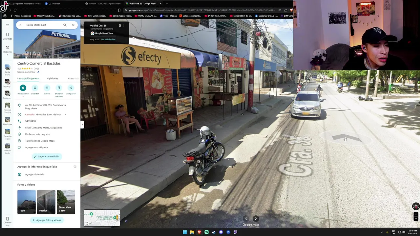
Task: Open Download Red Dea... bookmark
Action: (69, 16)
